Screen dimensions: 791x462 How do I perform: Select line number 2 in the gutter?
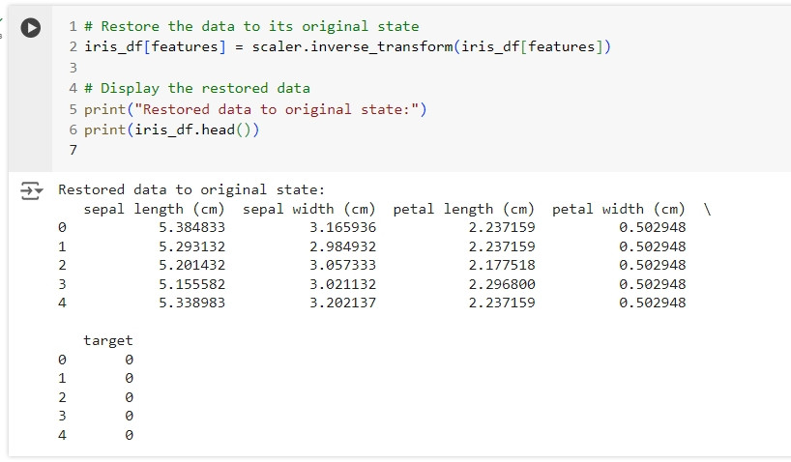point(73,47)
